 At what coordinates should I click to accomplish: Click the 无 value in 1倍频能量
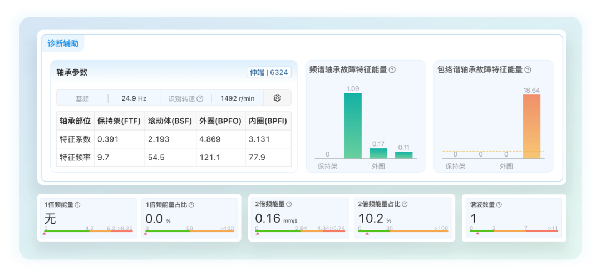pyautogui.click(x=50, y=219)
